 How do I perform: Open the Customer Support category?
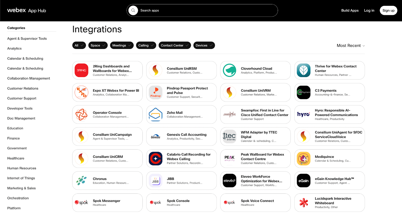[22, 98]
